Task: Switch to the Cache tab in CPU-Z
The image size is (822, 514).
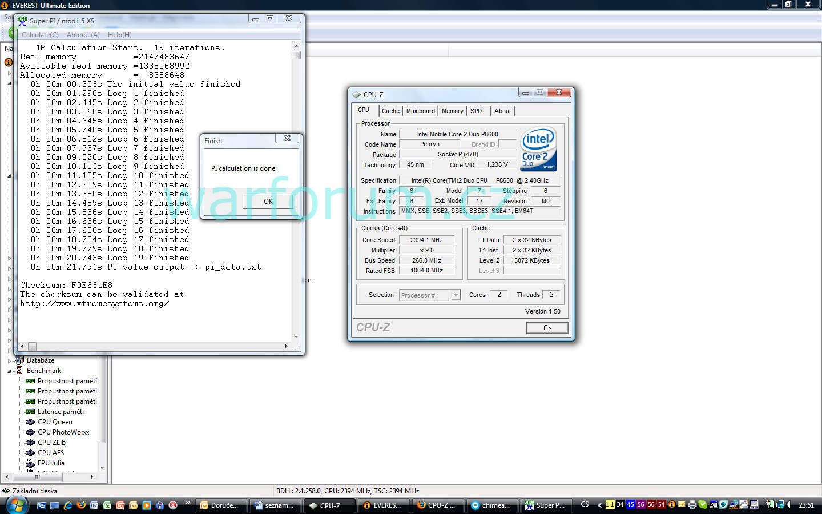Action: click(x=390, y=111)
